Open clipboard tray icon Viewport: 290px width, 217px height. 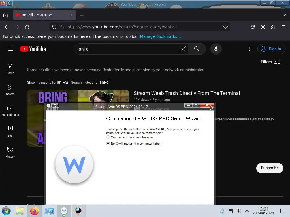(231, 211)
